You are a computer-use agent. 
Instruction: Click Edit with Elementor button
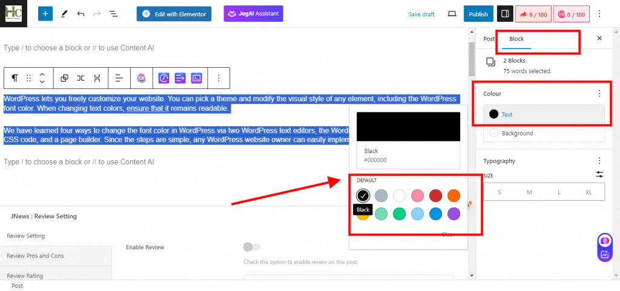(x=174, y=14)
